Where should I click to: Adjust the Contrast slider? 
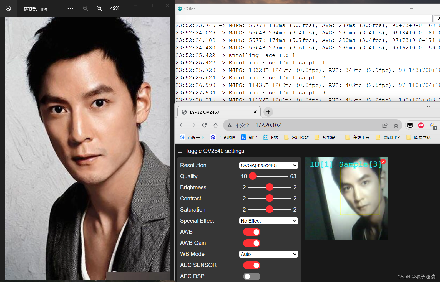click(x=269, y=198)
